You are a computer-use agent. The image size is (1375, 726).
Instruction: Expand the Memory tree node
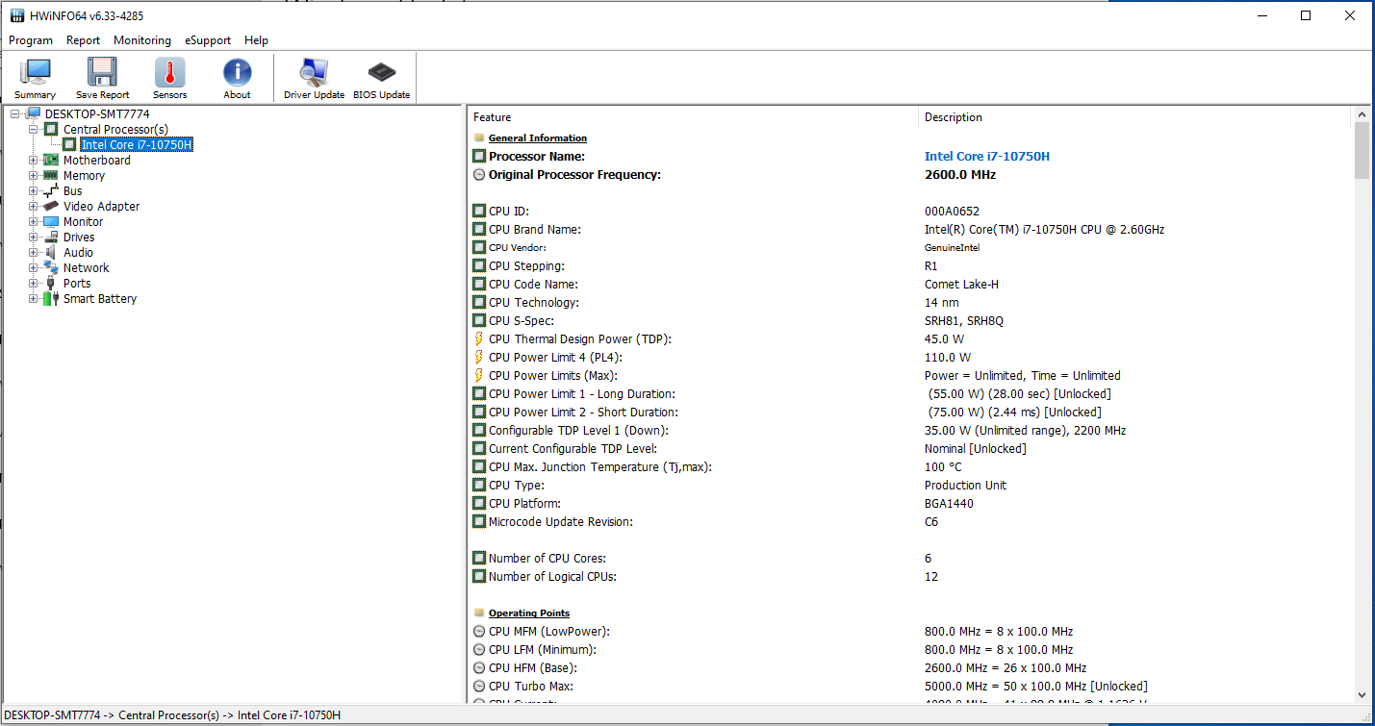pyautogui.click(x=34, y=176)
